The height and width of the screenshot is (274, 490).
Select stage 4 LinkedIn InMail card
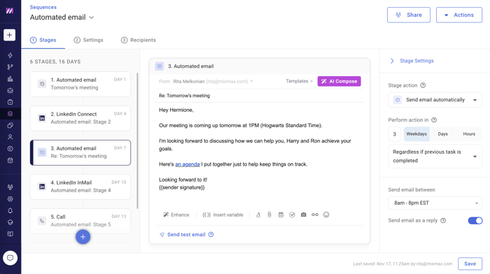click(80, 187)
